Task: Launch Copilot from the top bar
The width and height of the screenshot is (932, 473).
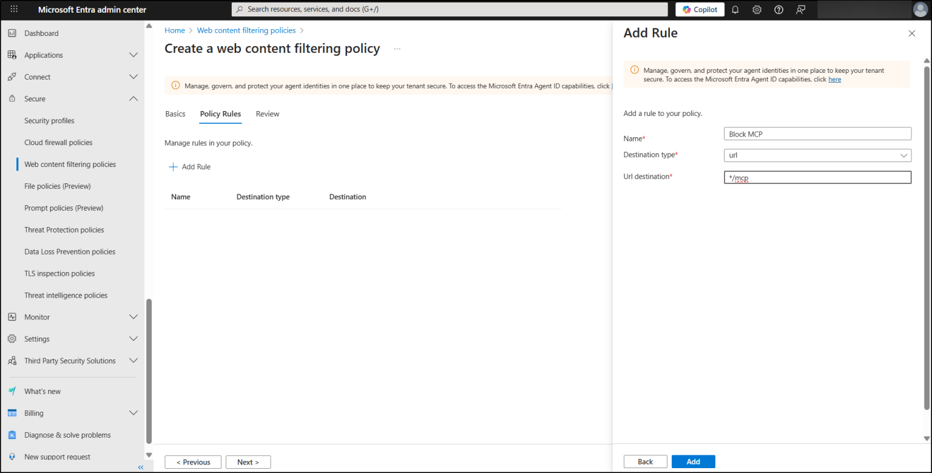Action: point(699,9)
